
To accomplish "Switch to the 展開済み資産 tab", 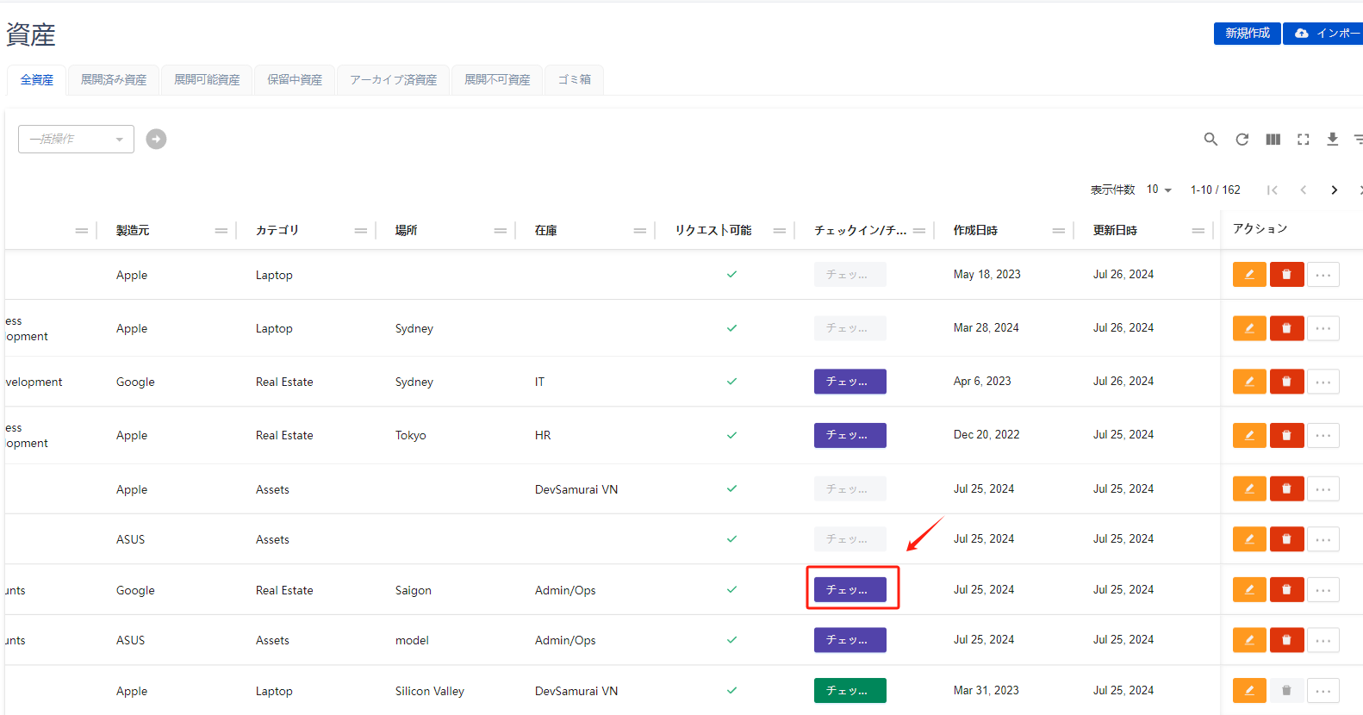I will tap(114, 80).
